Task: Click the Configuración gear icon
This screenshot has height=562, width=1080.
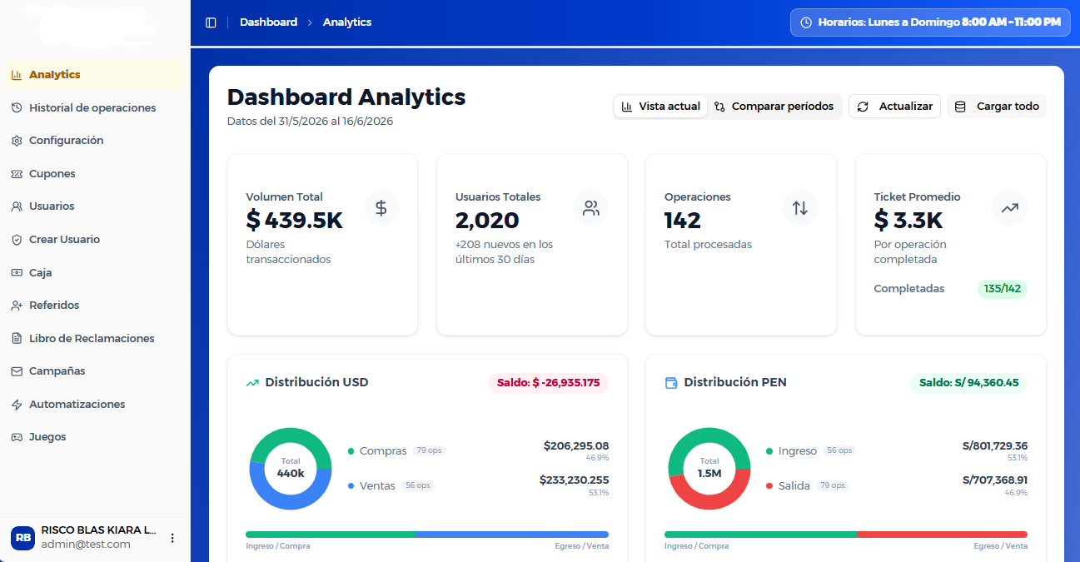Action: point(17,141)
